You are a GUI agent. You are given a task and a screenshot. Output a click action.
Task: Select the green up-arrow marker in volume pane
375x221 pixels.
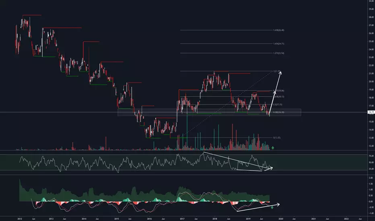tap(273, 148)
